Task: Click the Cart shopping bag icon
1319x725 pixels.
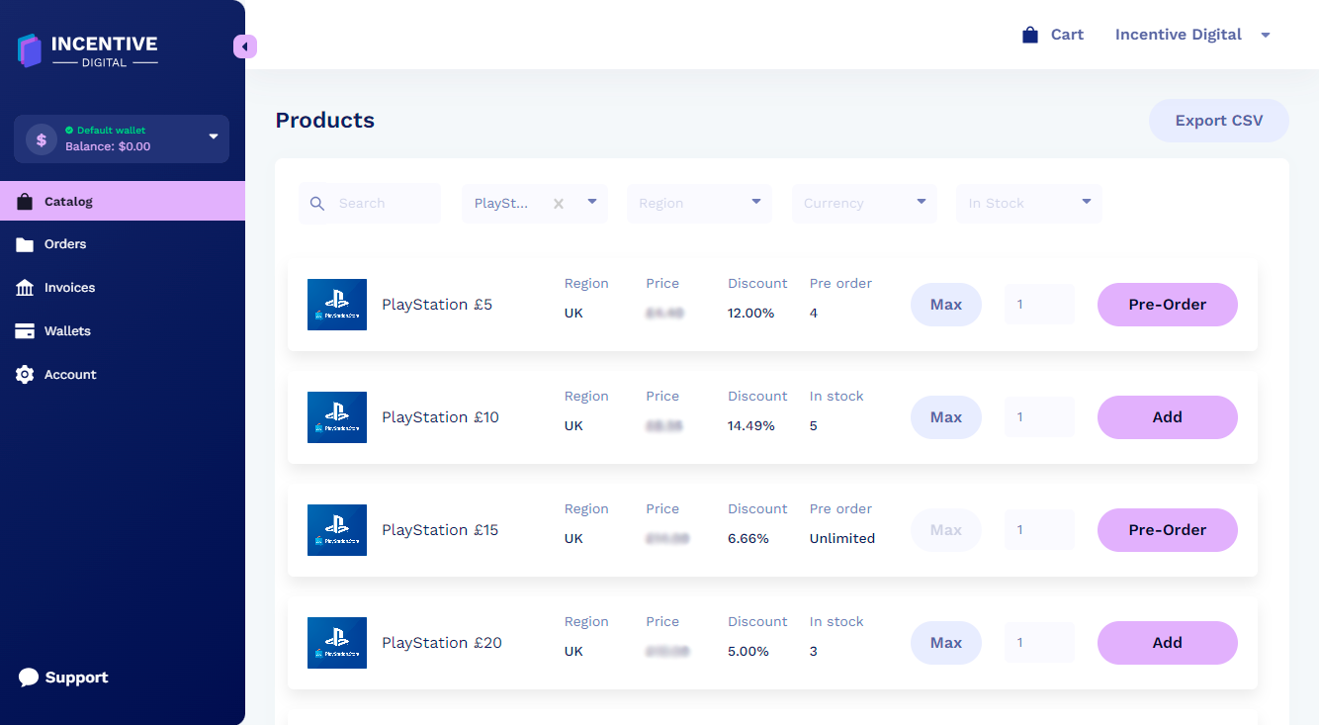Action: point(1030,35)
